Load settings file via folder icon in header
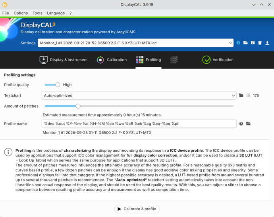Screen dimensions: 274x217 click(245, 43)
